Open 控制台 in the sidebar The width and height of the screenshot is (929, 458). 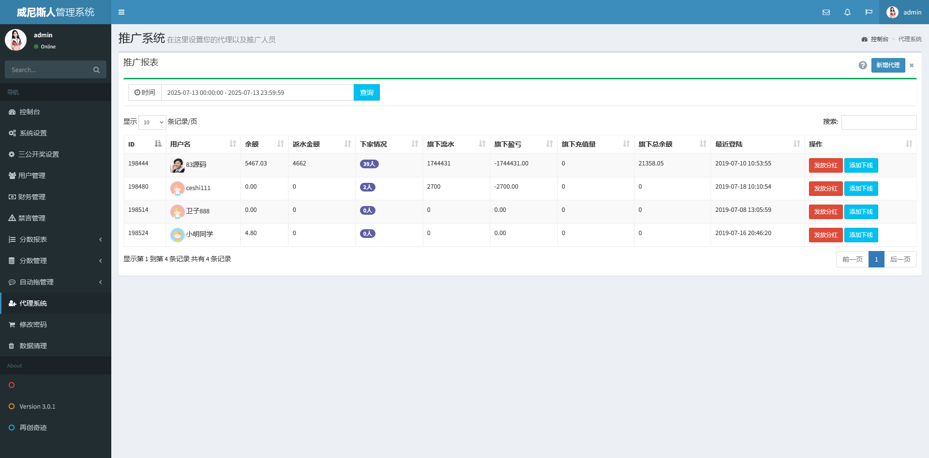(56, 112)
